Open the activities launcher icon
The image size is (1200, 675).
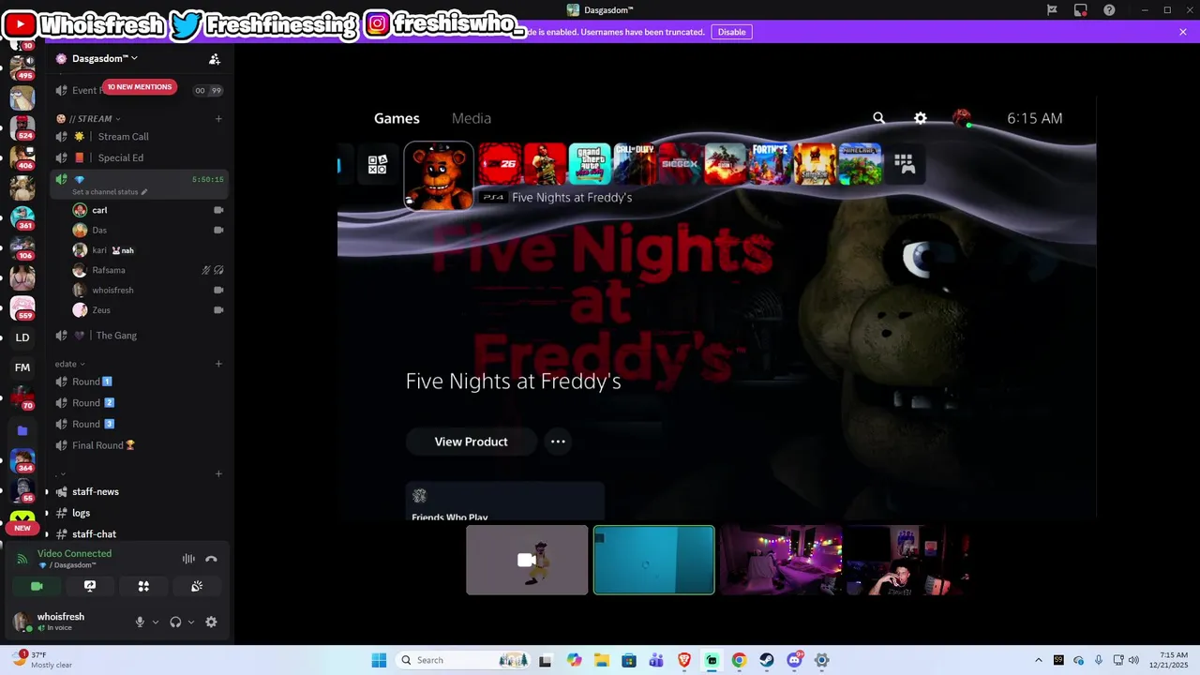pos(143,586)
